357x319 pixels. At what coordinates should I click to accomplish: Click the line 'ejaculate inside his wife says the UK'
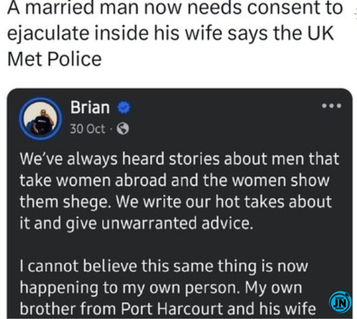(x=171, y=34)
